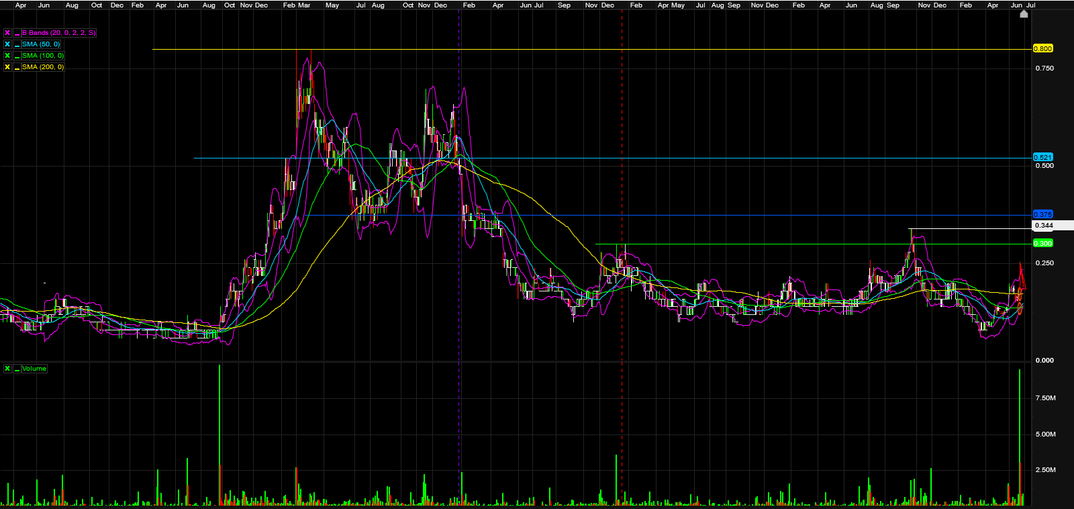Select the blue 0.375 price level tag
Screen dimensions: 1074x509
(1042, 215)
